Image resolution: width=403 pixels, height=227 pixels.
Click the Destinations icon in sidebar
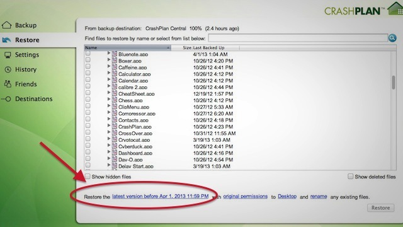(x=6, y=99)
